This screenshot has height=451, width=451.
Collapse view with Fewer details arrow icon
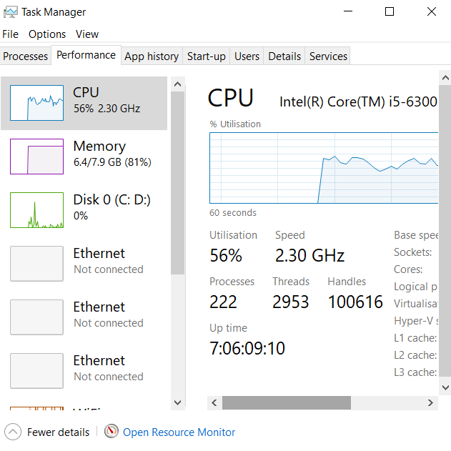[13, 432]
